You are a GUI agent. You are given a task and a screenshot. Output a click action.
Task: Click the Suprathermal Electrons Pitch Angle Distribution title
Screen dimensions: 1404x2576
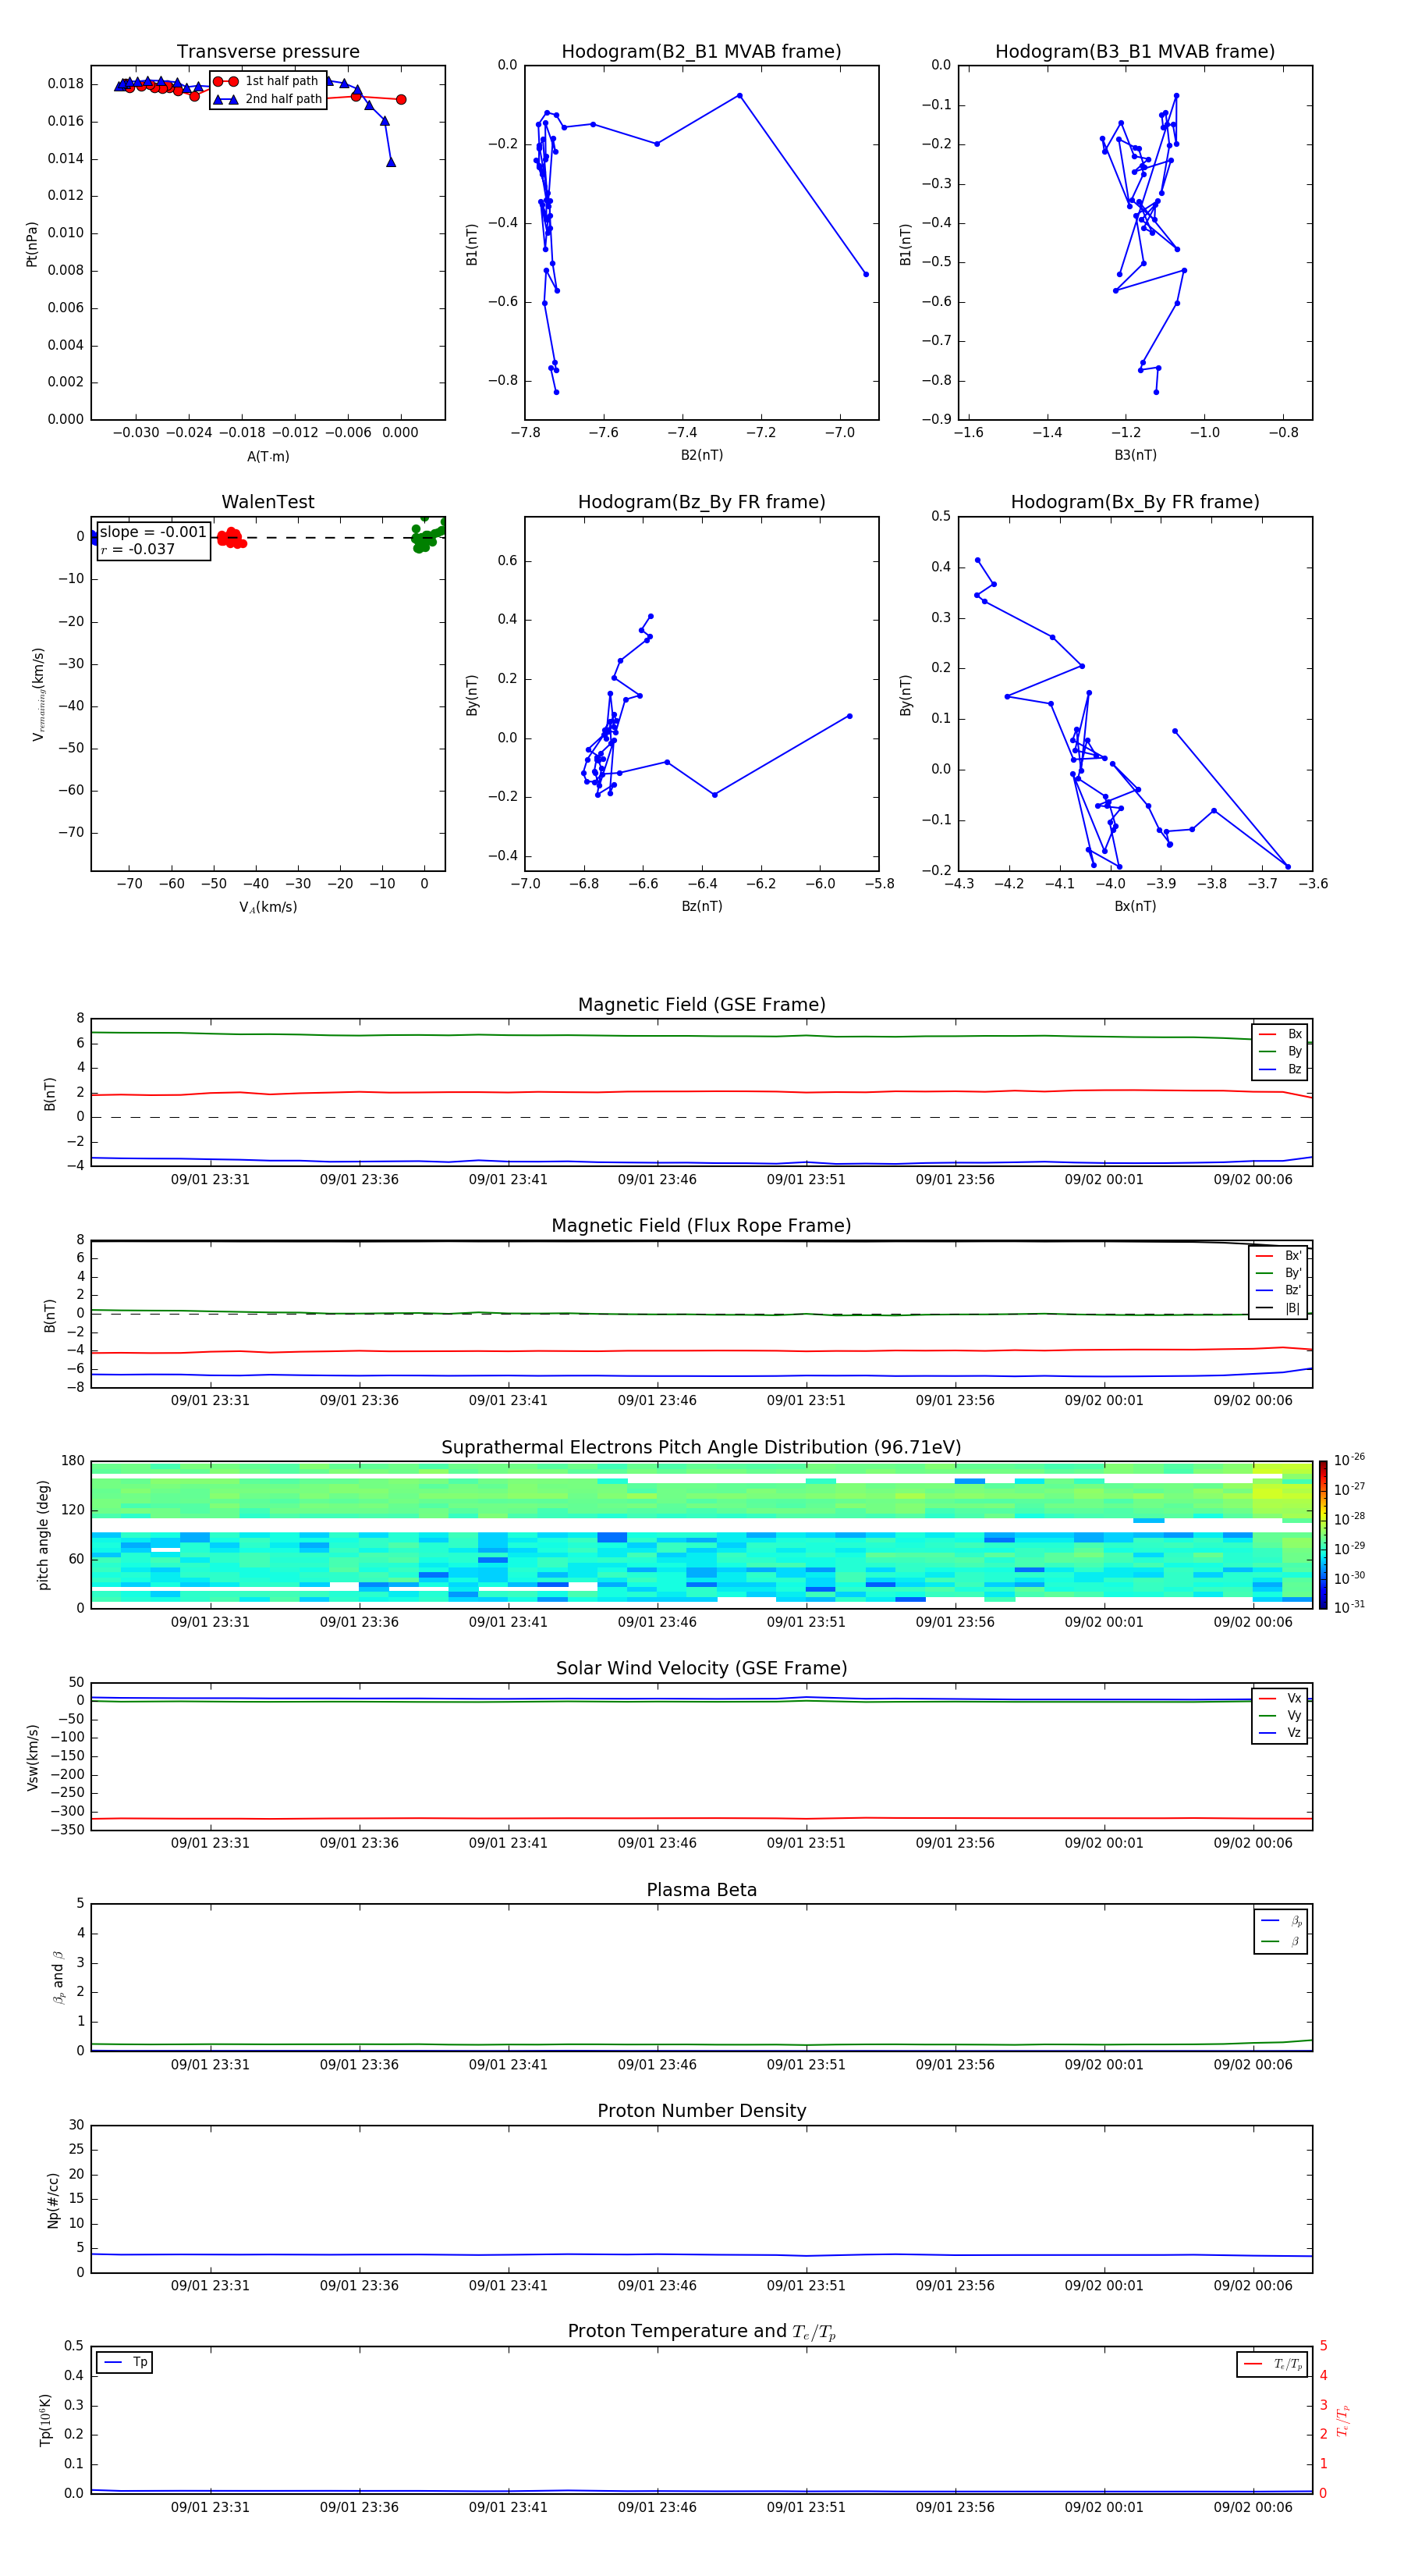point(701,1448)
